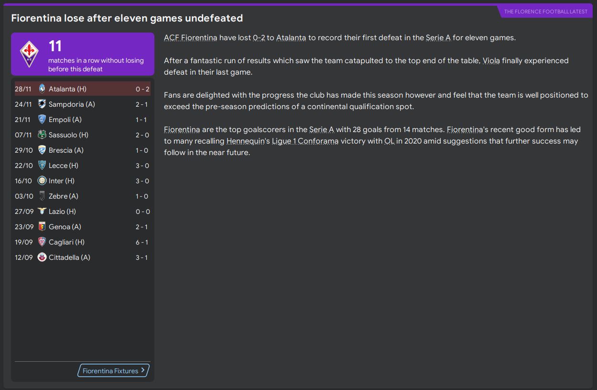Open the Cittadella (A) 3-1 result

point(82,257)
